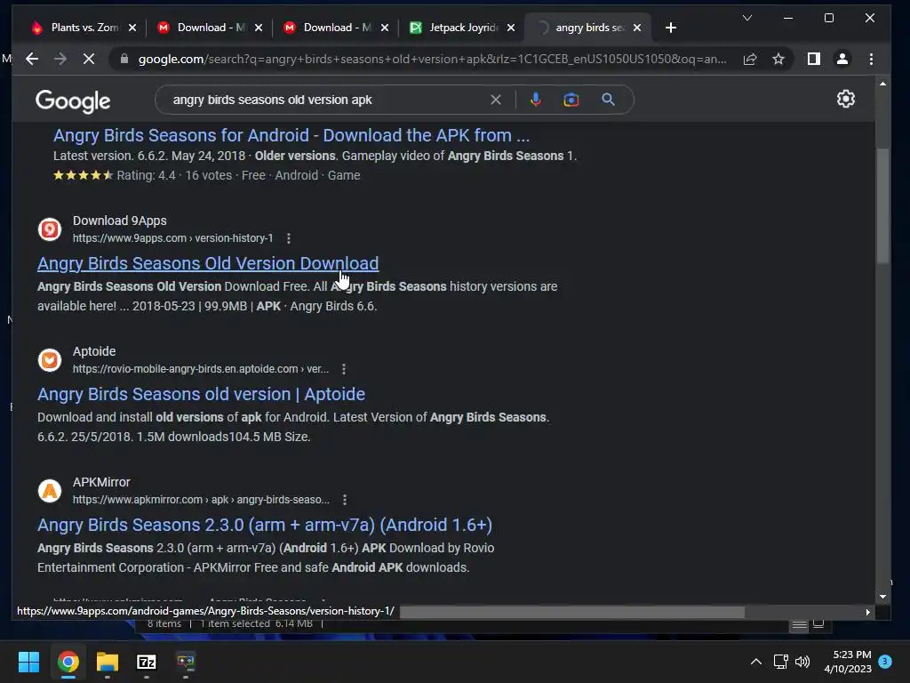Close the Plants vs. Zombies tab
Viewport: 910px width, 683px height.
pyautogui.click(x=132, y=28)
